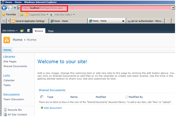Open Discussions heading in sidebar

(12, 94)
